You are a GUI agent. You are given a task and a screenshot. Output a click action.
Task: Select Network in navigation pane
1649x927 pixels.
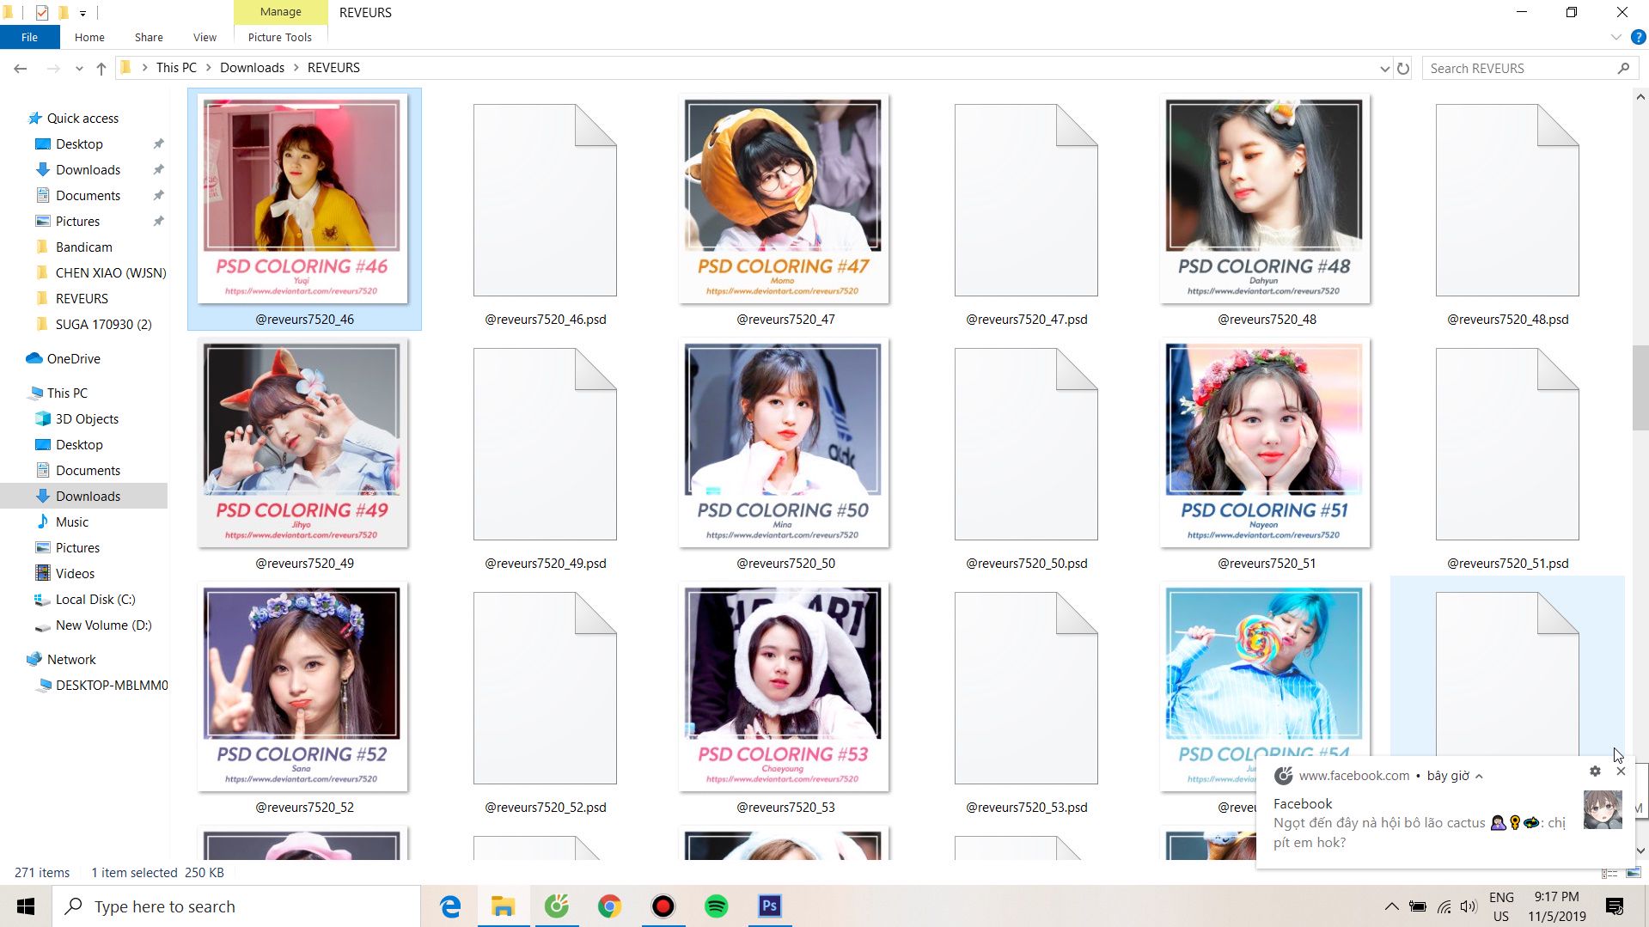(x=71, y=659)
